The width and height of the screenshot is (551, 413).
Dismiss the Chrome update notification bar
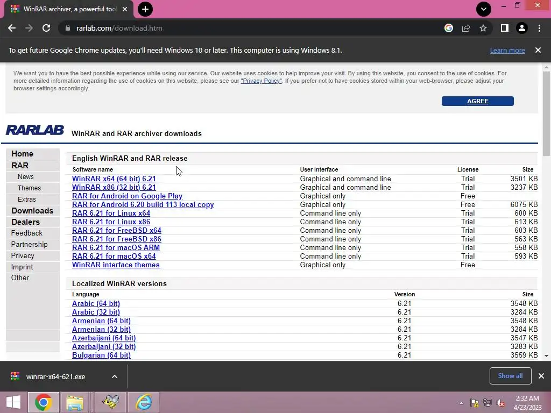[538, 50]
